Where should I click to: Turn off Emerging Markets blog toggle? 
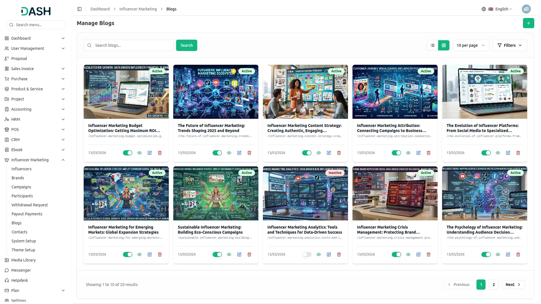(x=127, y=254)
